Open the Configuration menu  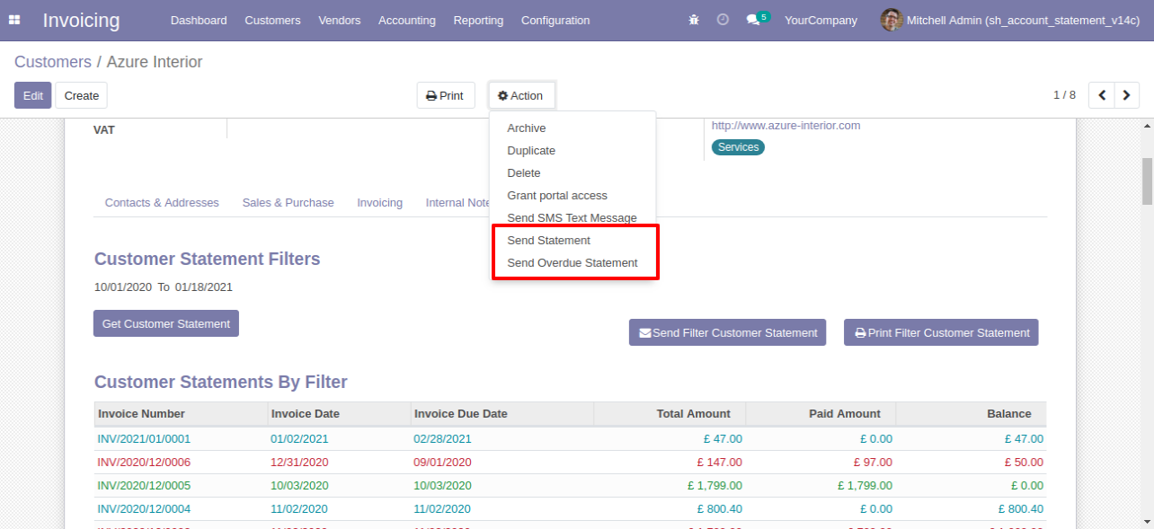coord(555,20)
